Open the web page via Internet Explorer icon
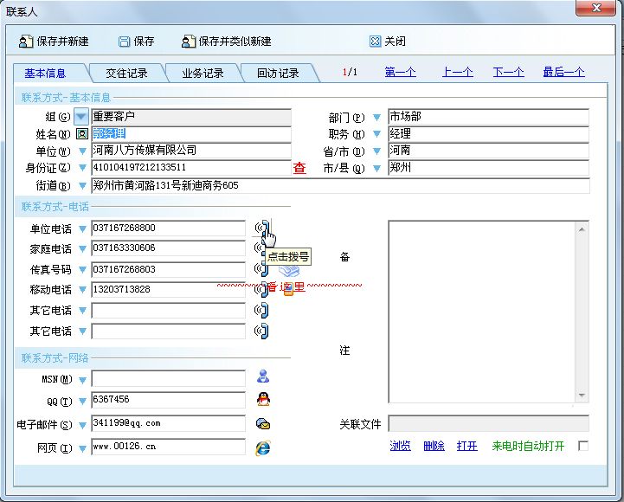624x502 pixels. 262,447
